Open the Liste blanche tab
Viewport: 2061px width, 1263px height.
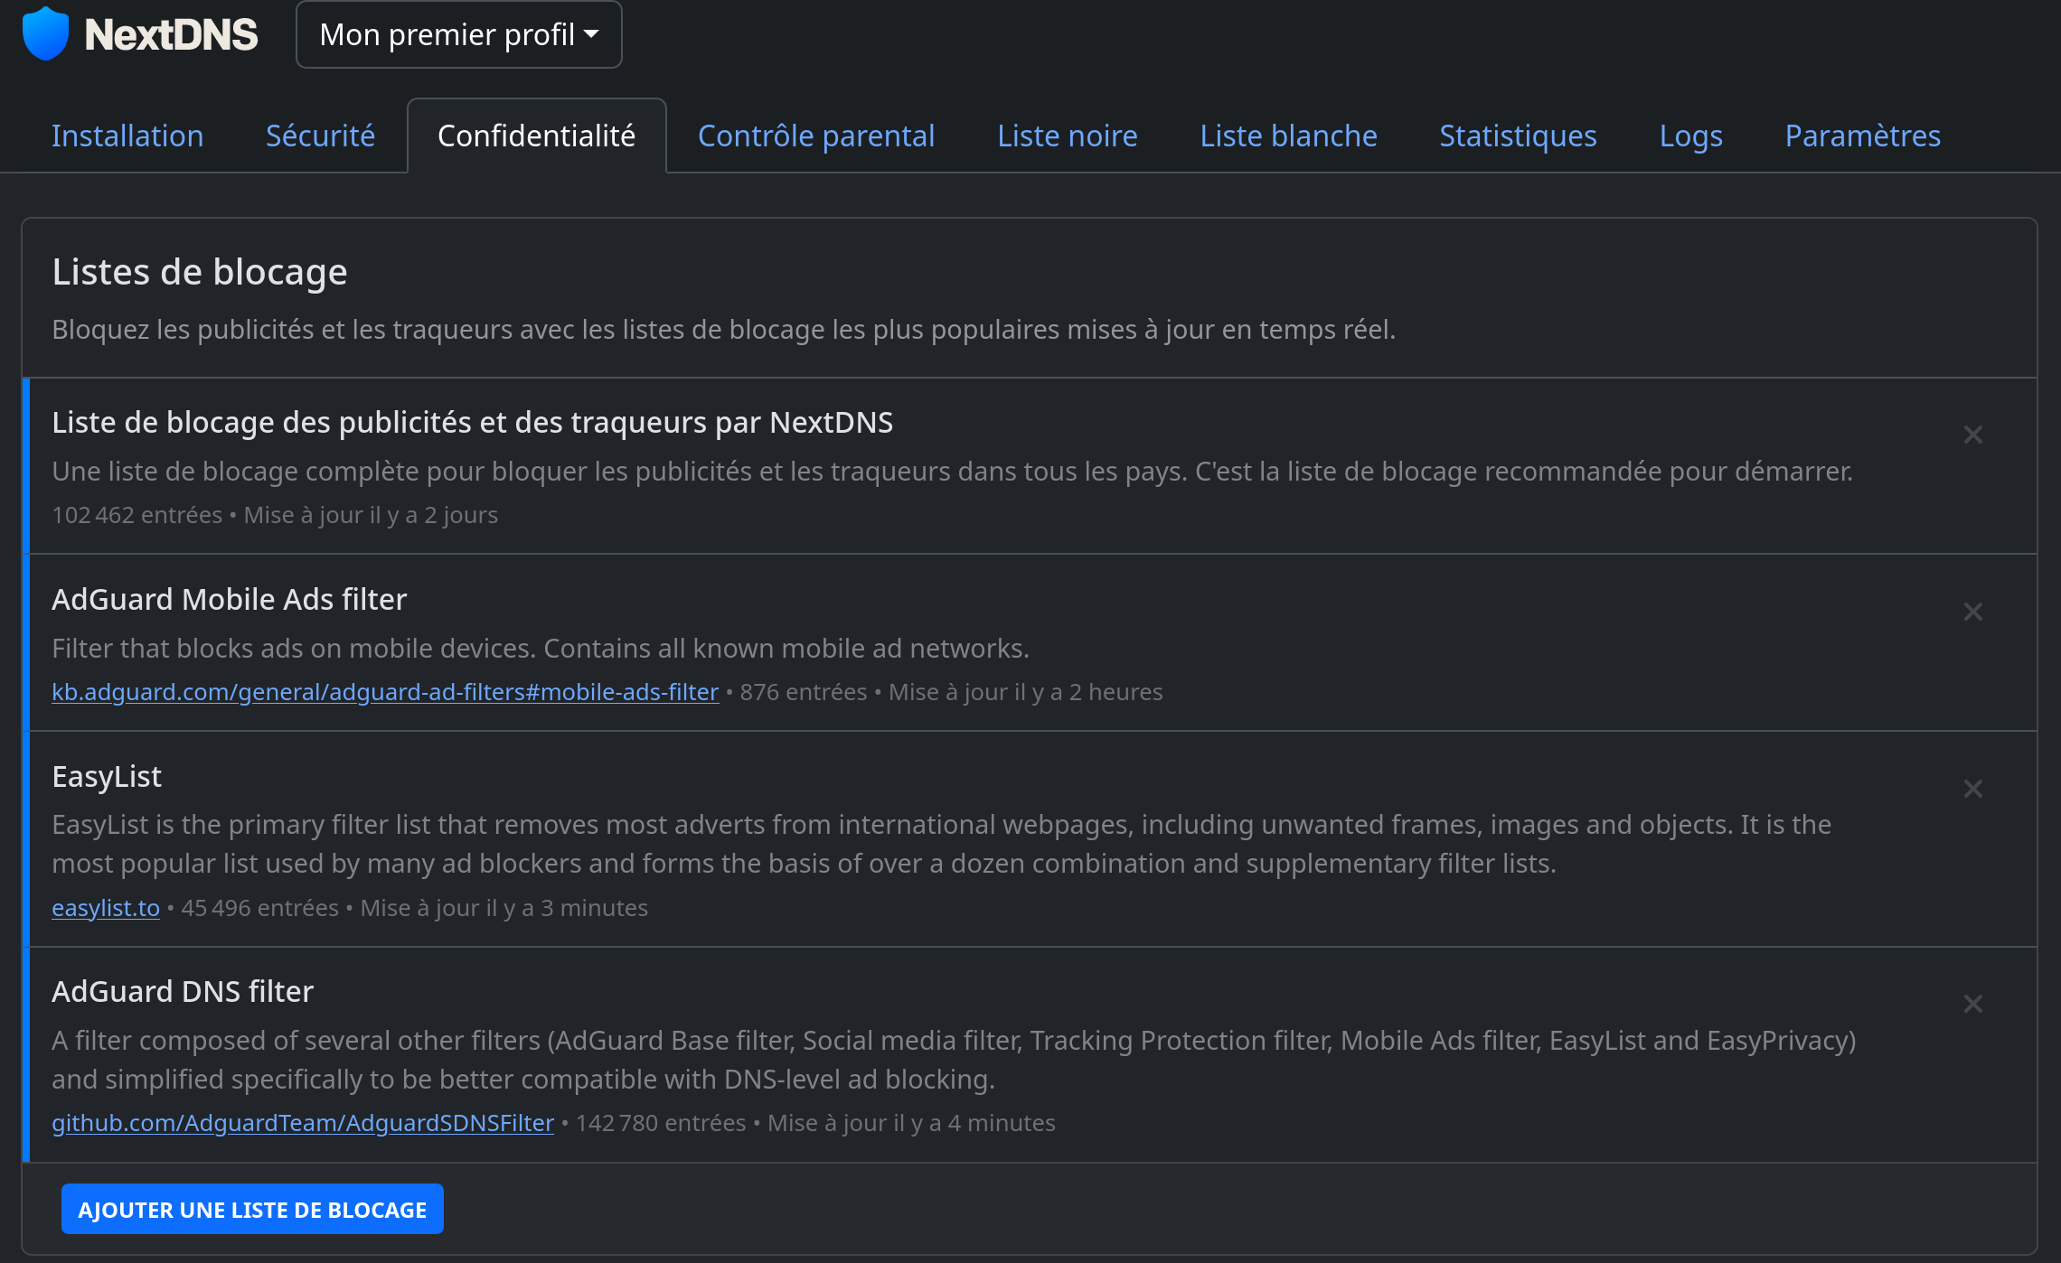click(x=1288, y=136)
